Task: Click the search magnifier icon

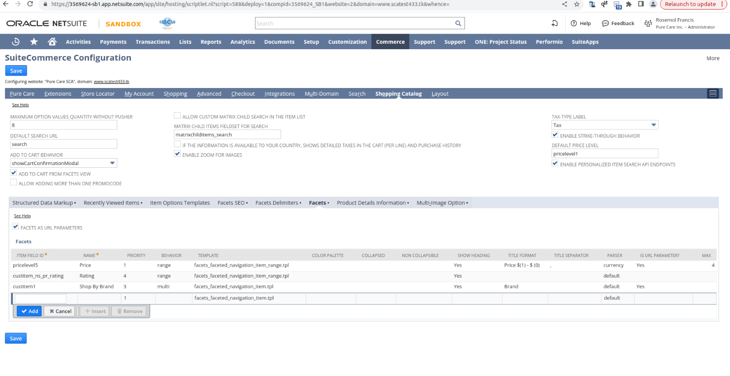Action: (x=458, y=23)
